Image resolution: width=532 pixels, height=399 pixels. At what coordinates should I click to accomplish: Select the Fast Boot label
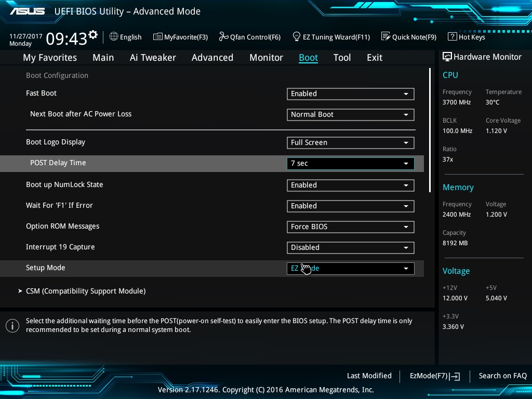point(41,93)
